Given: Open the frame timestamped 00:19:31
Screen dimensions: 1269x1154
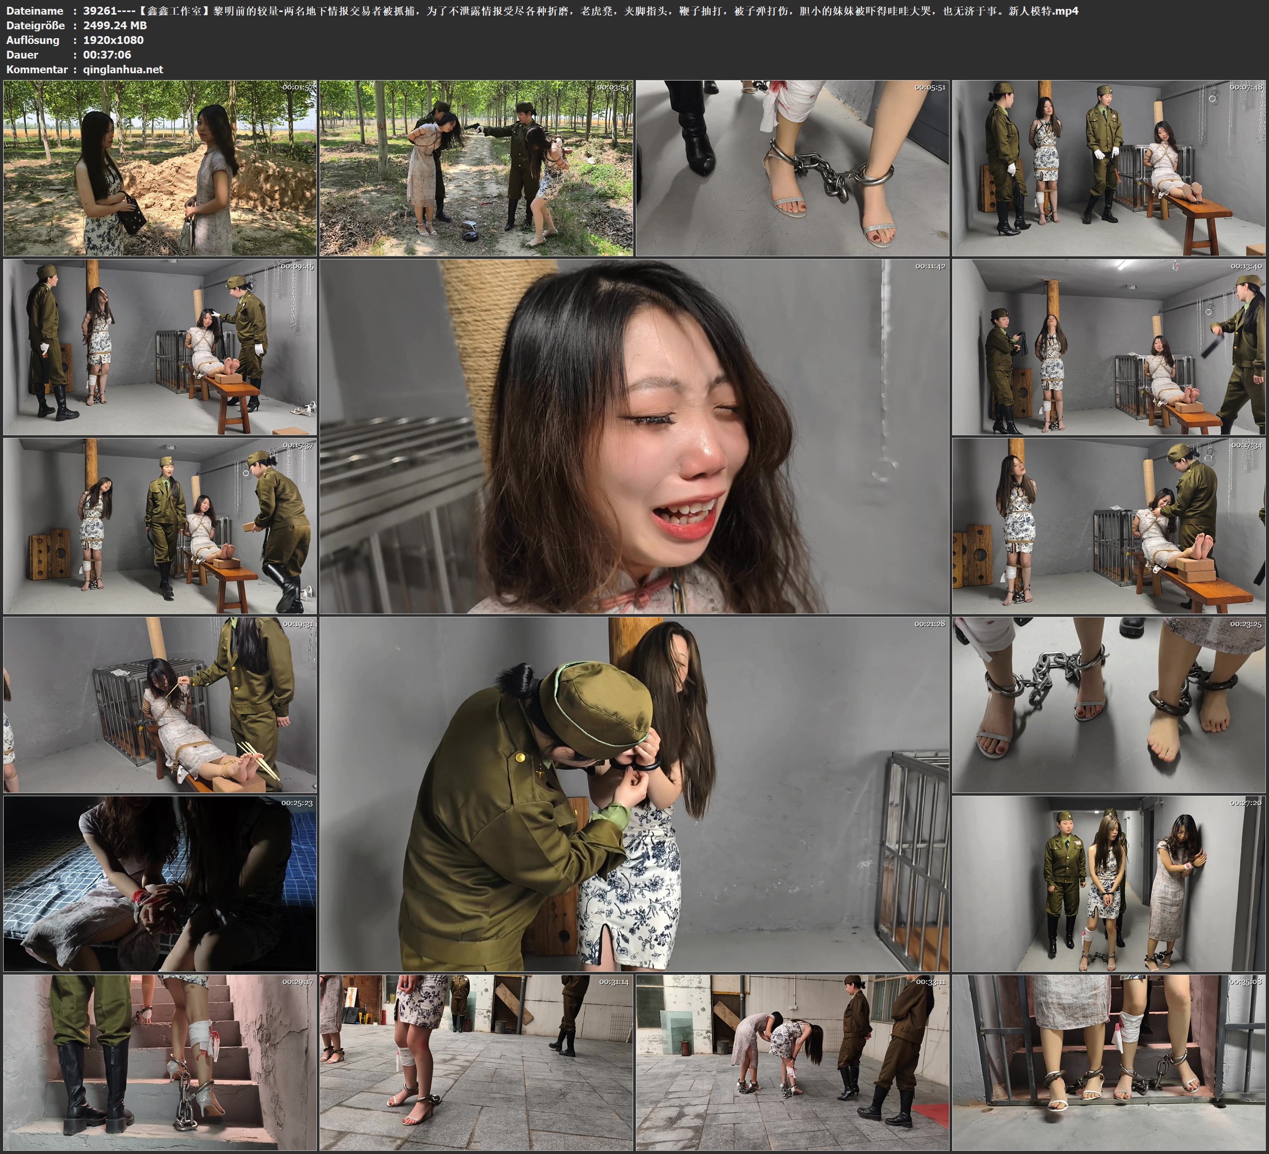Looking at the screenshot, I should pyautogui.click(x=160, y=705).
